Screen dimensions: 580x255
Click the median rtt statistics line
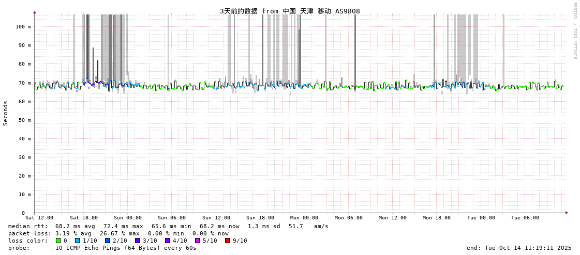point(168,226)
